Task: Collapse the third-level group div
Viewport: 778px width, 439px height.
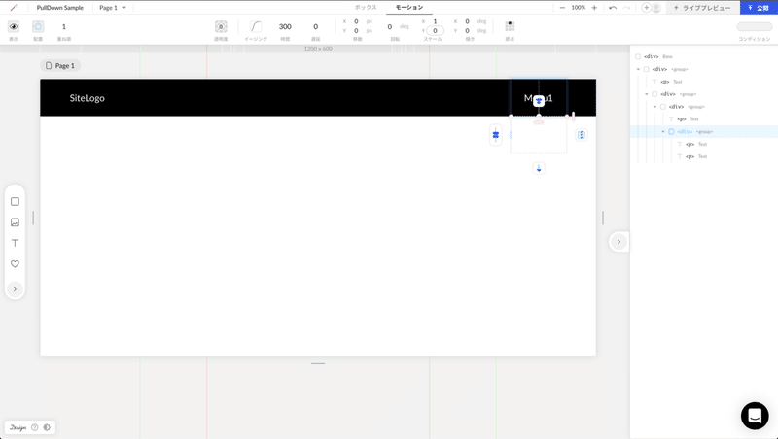Action: (x=654, y=107)
